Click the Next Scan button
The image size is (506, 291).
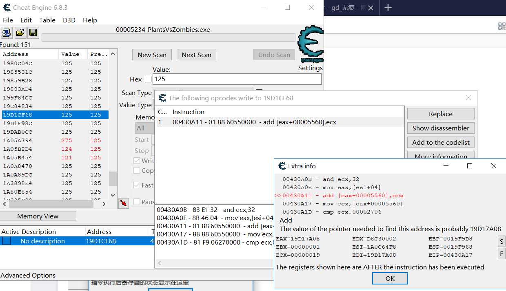(x=196, y=55)
